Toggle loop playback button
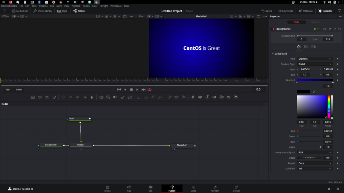Screen dimensions: 344x193 150,89
